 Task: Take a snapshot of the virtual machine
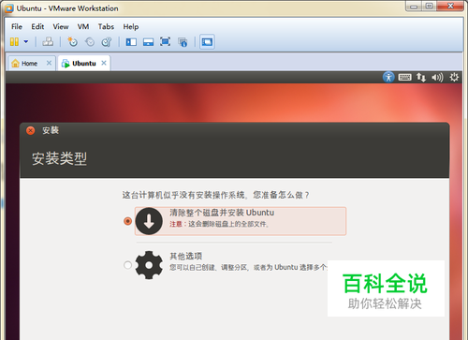coord(72,41)
